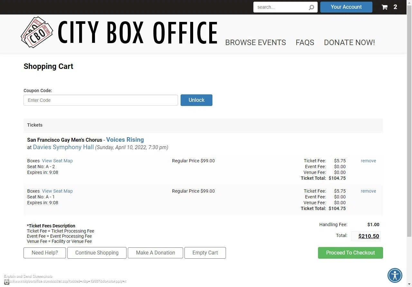Click the Coupon Code: label
Image resolution: width=412 pixels, height=287 pixels.
[x=38, y=91]
